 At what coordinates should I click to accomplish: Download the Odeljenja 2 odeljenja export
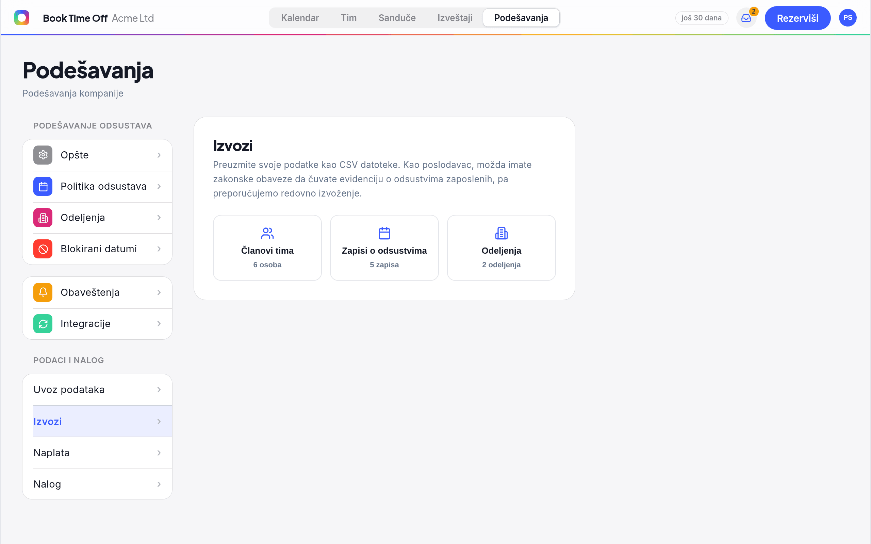point(502,248)
